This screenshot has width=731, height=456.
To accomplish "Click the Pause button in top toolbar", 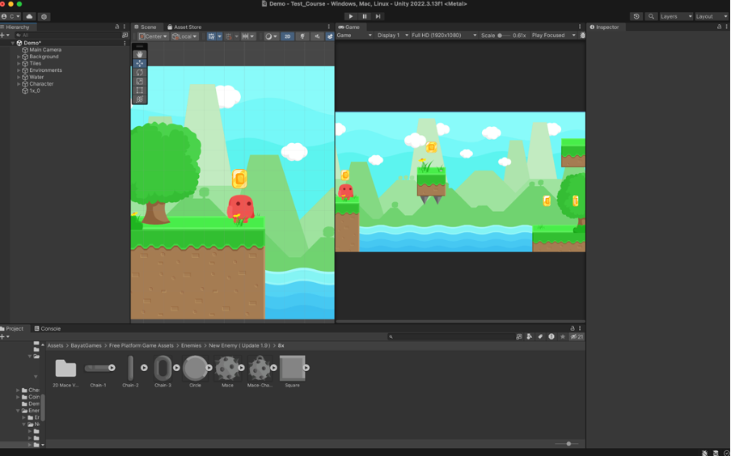I will (364, 16).
